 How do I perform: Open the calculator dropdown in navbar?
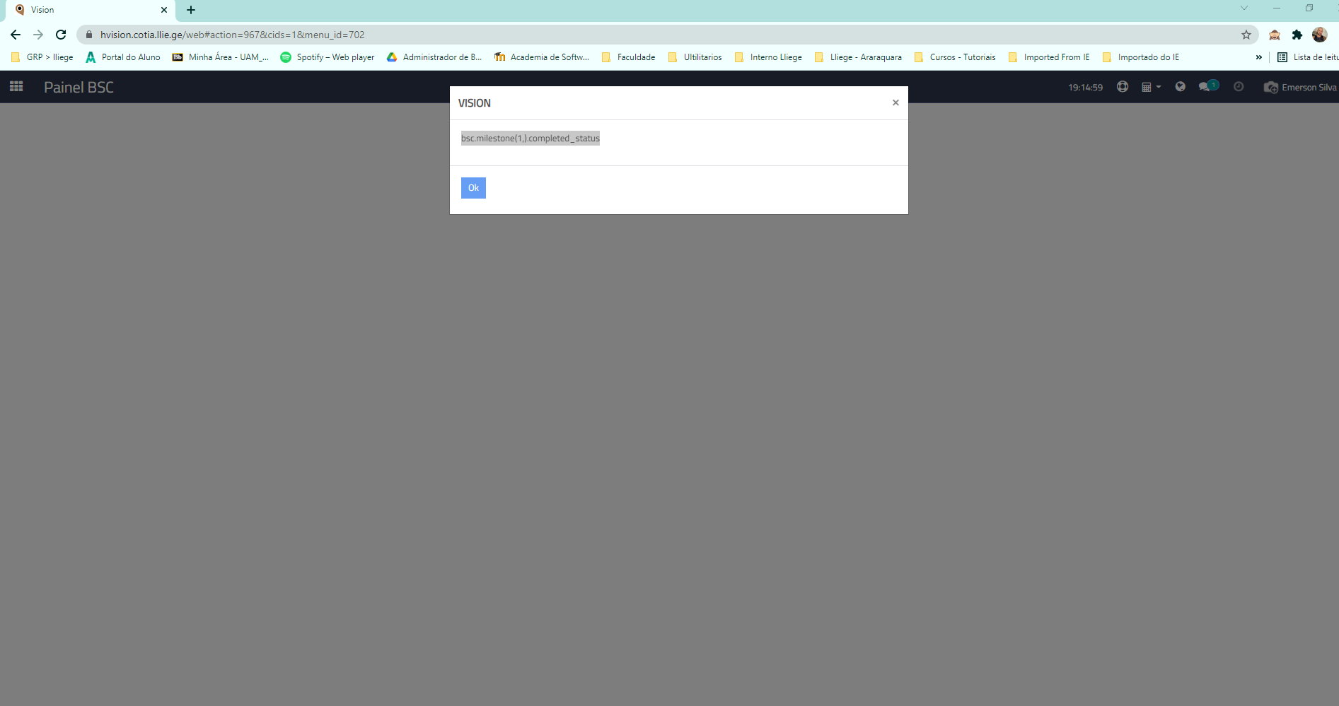point(1151,87)
